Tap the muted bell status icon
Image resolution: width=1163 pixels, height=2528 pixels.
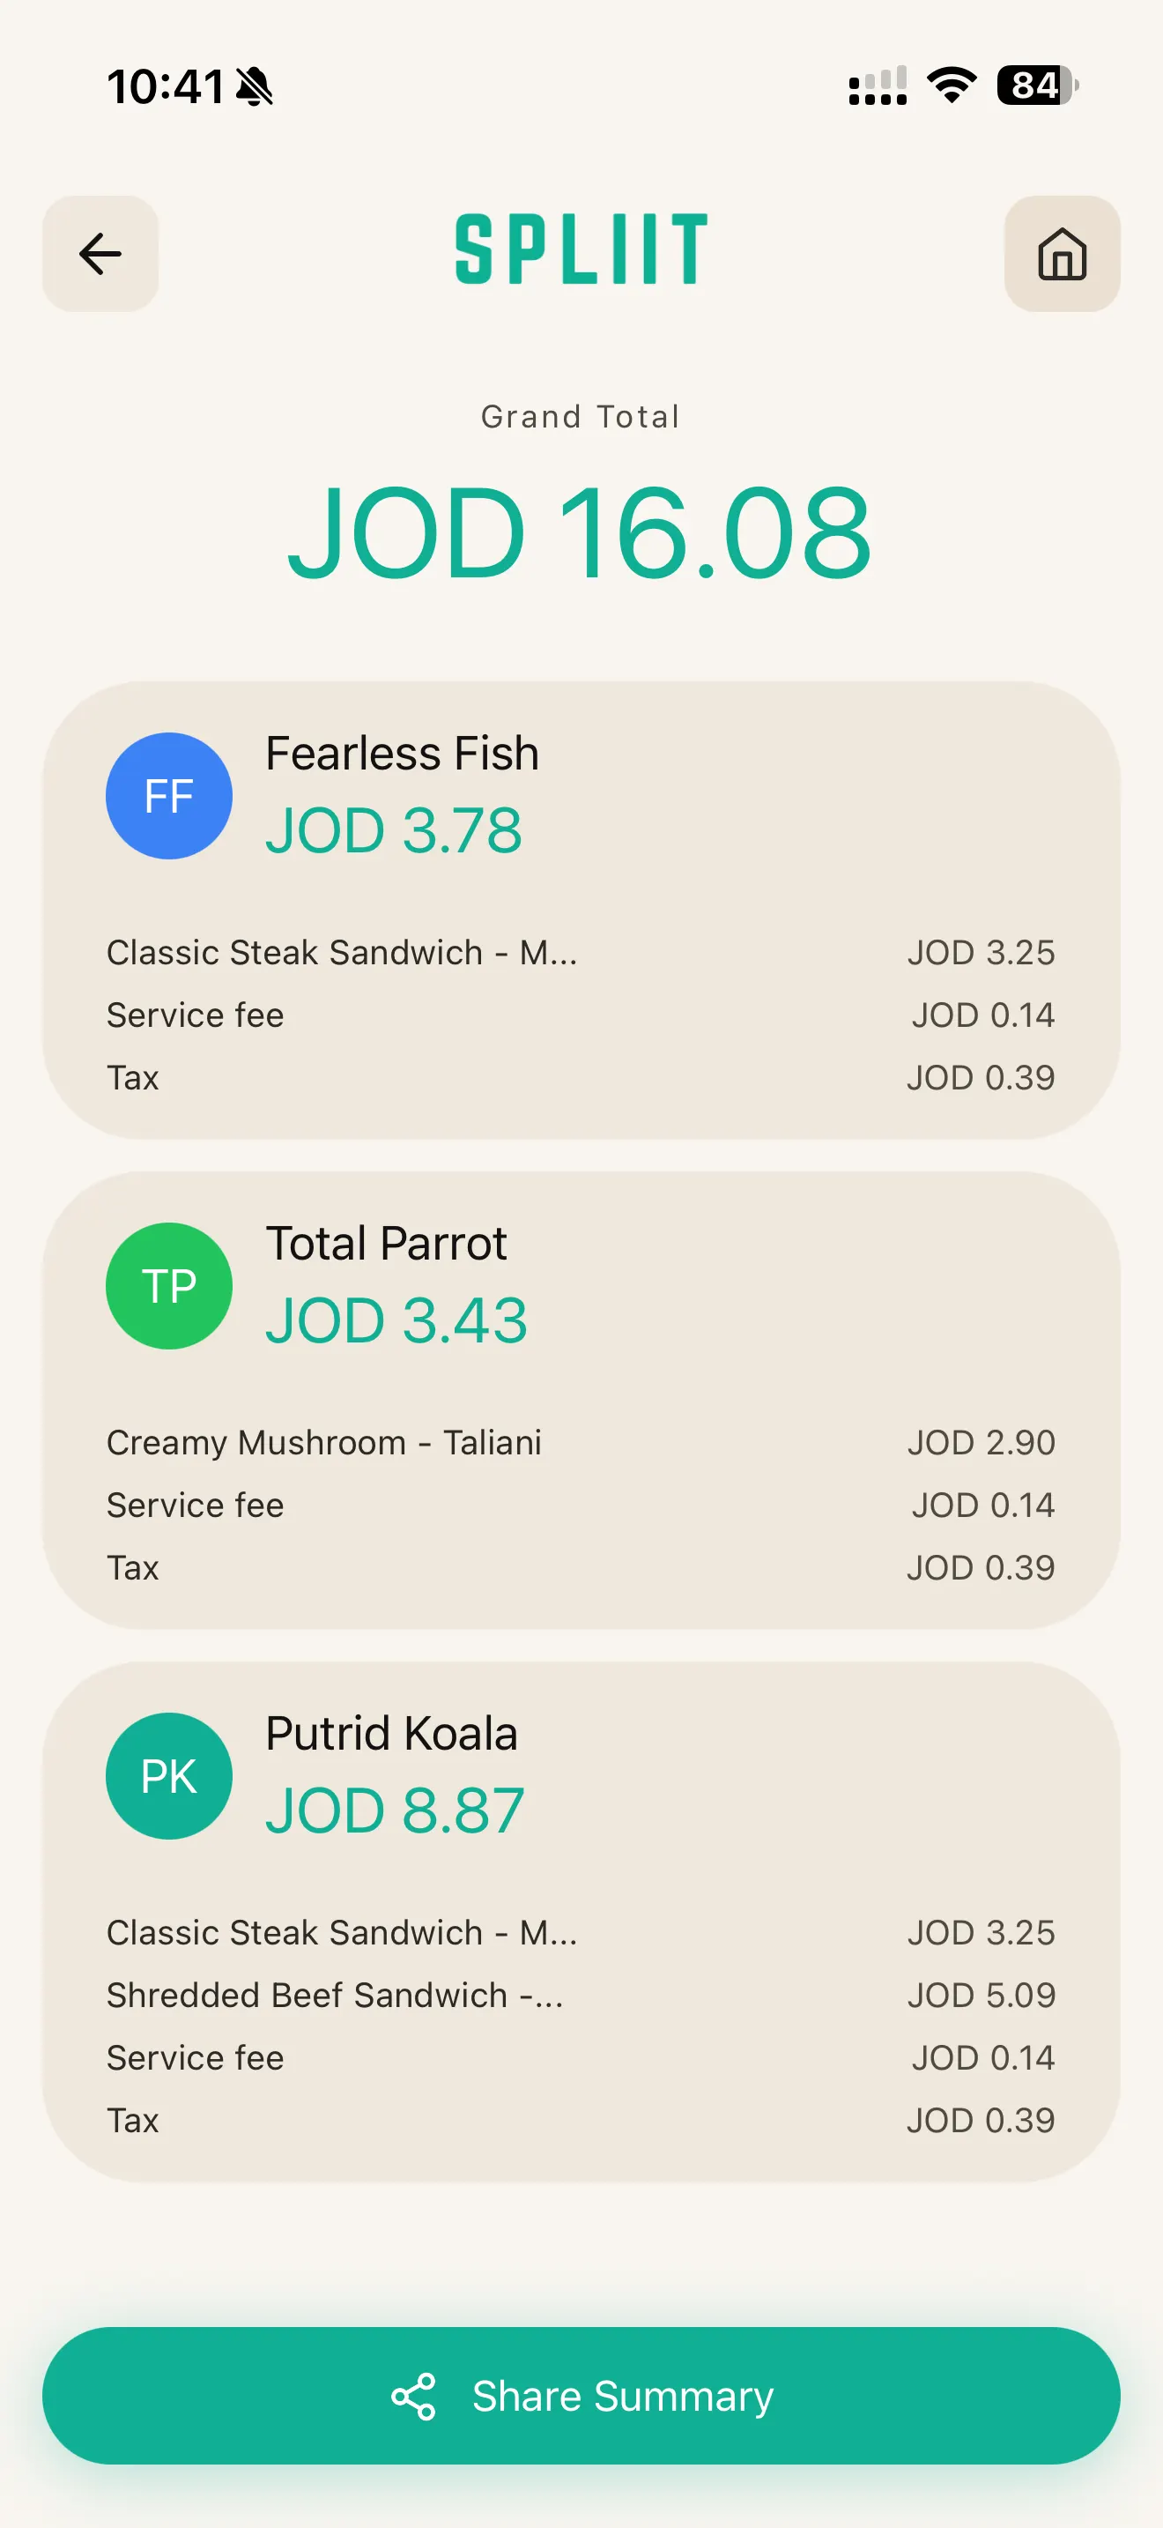point(255,86)
